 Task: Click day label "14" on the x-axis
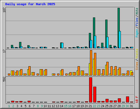coord(62,106)
